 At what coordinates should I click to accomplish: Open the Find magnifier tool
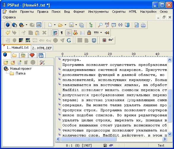click(100, 25)
